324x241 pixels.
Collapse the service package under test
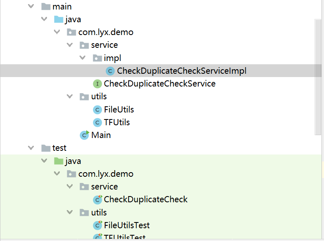[70, 187]
